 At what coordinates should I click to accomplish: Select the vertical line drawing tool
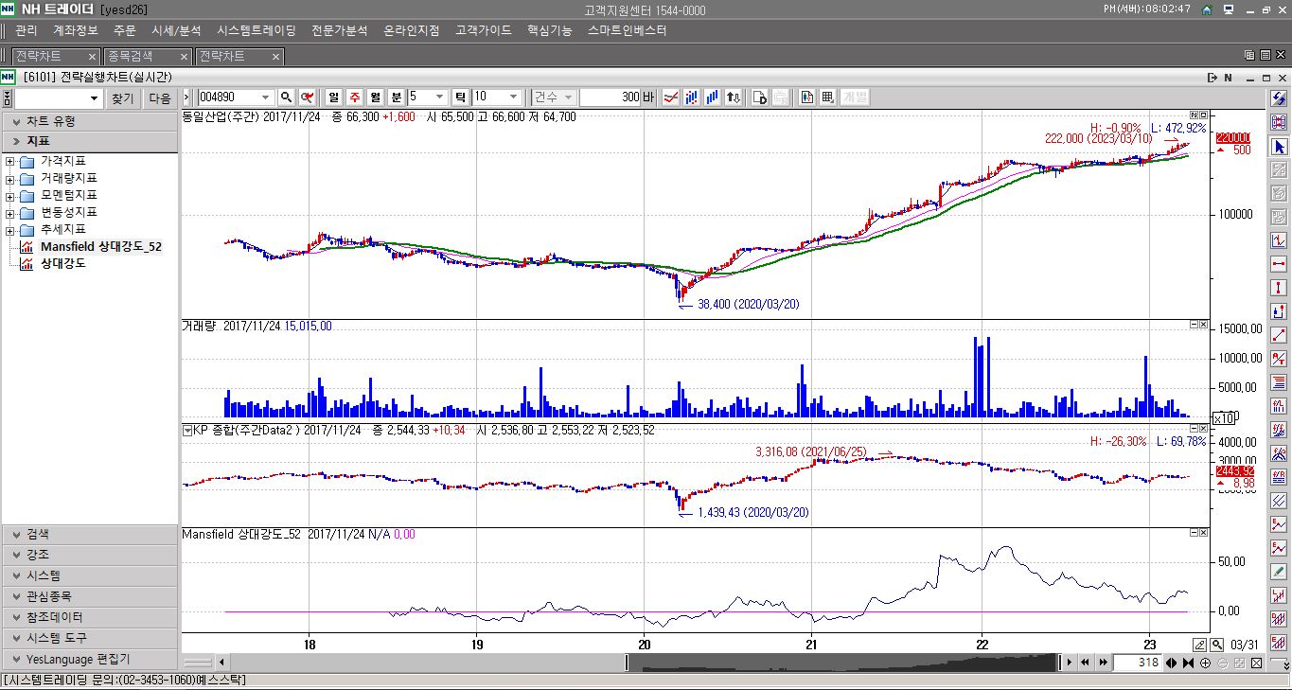pyautogui.click(x=1279, y=288)
